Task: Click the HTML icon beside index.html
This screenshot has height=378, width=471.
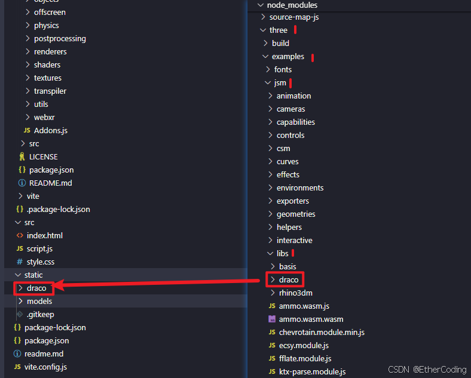Action: click(x=20, y=235)
